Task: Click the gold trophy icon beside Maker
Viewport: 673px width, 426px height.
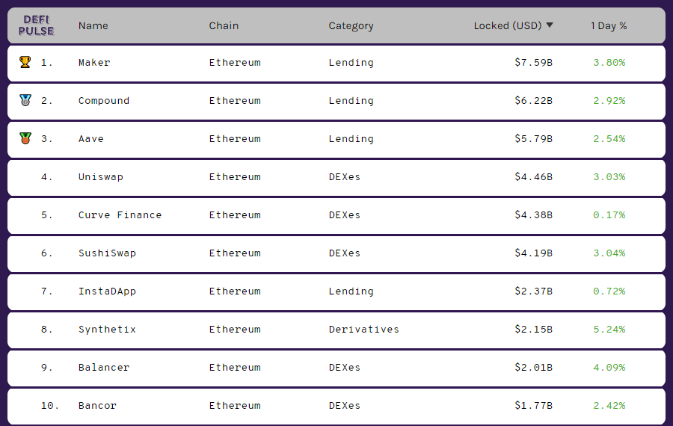Action: pos(25,62)
